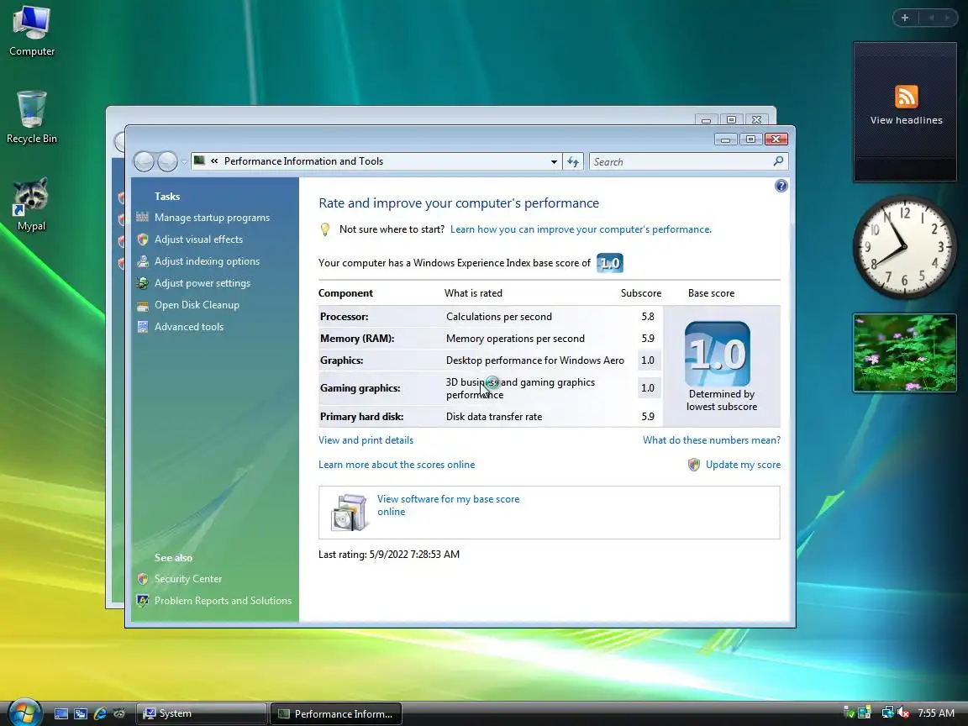Click the refresh button beside address bar
The height and width of the screenshot is (726, 968).
pyautogui.click(x=573, y=161)
